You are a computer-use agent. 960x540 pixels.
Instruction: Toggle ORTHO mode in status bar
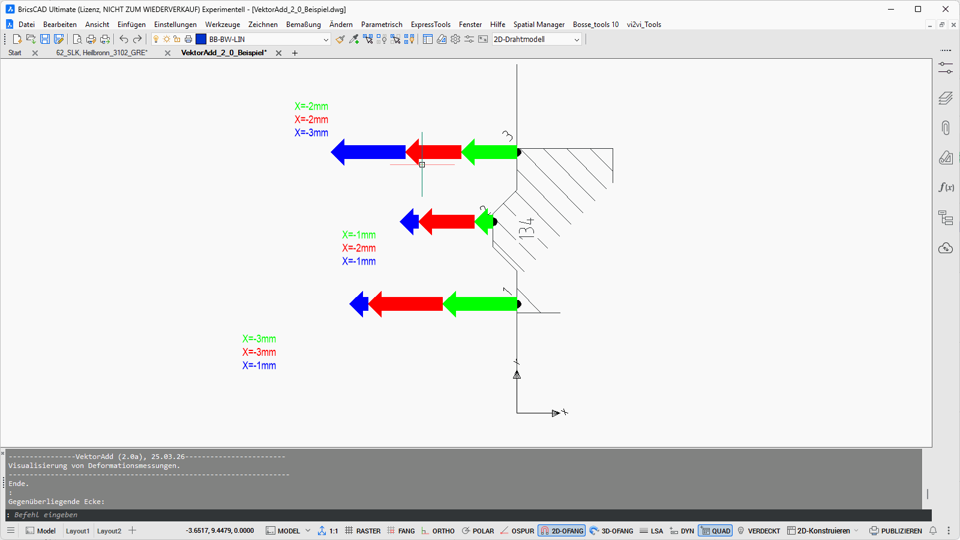(438, 531)
